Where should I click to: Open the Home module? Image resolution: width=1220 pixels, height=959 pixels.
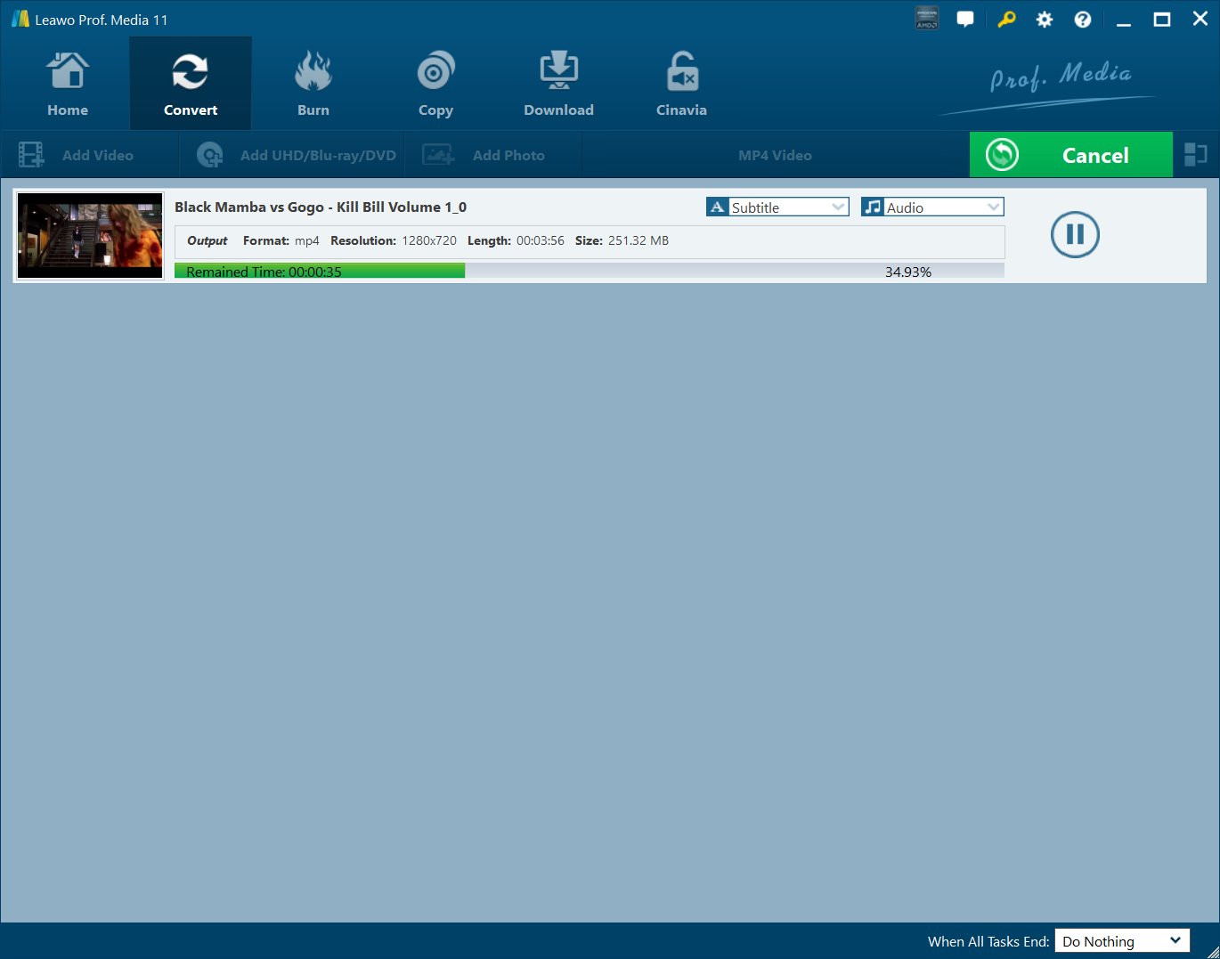(x=68, y=85)
